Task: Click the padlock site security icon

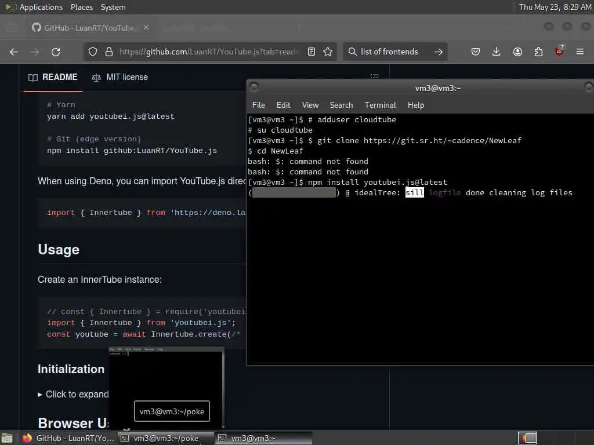Action: (x=109, y=52)
